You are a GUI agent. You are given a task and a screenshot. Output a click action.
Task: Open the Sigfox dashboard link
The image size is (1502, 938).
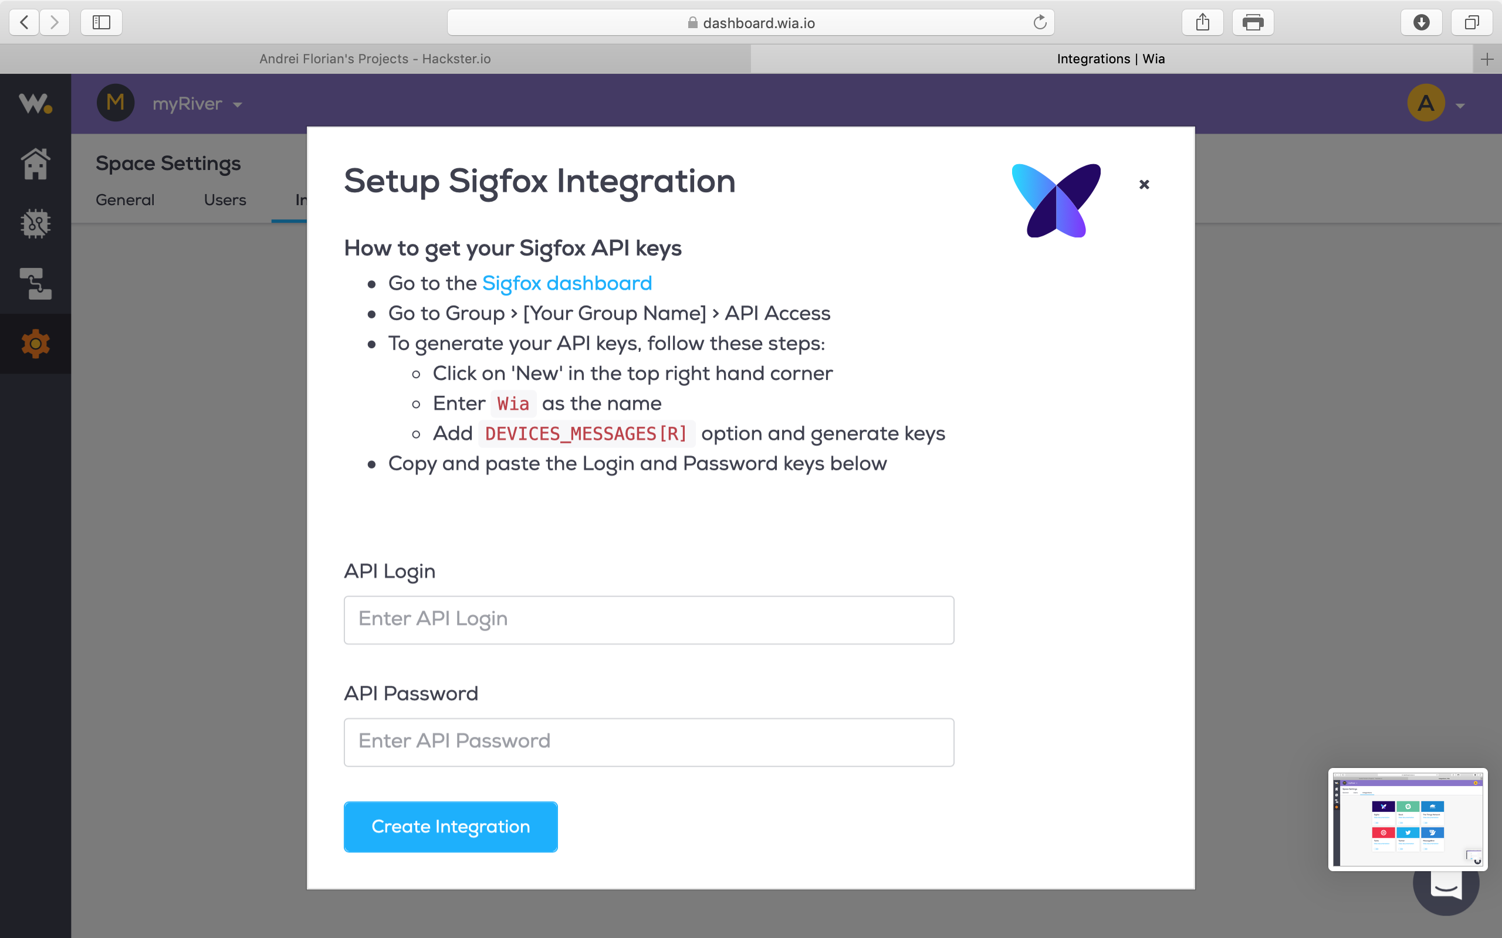tap(567, 284)
